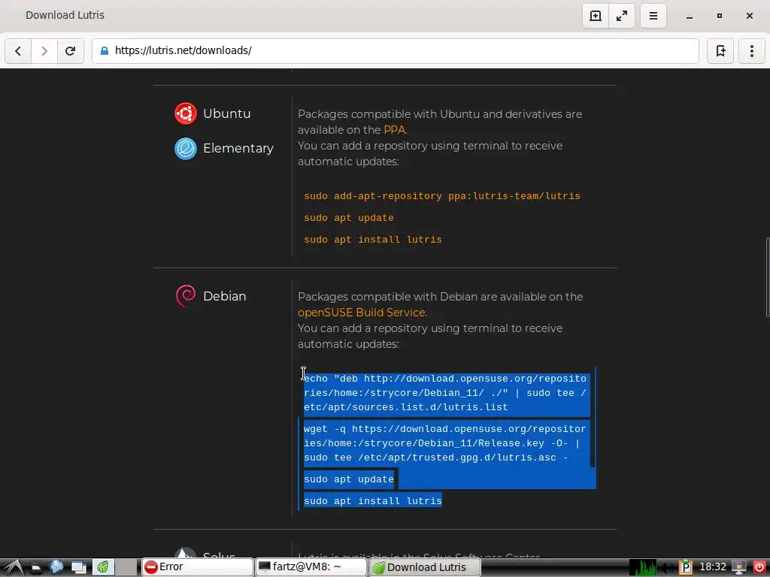The width and height of the screenshot is (770, 577).
Task: Click the volume speaker icon in system tray
Action: [668, 567]
